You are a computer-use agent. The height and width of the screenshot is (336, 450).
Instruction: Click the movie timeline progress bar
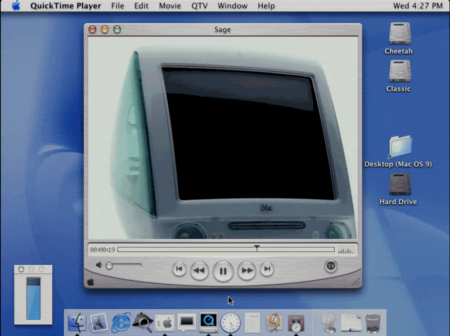pos(226,249)
